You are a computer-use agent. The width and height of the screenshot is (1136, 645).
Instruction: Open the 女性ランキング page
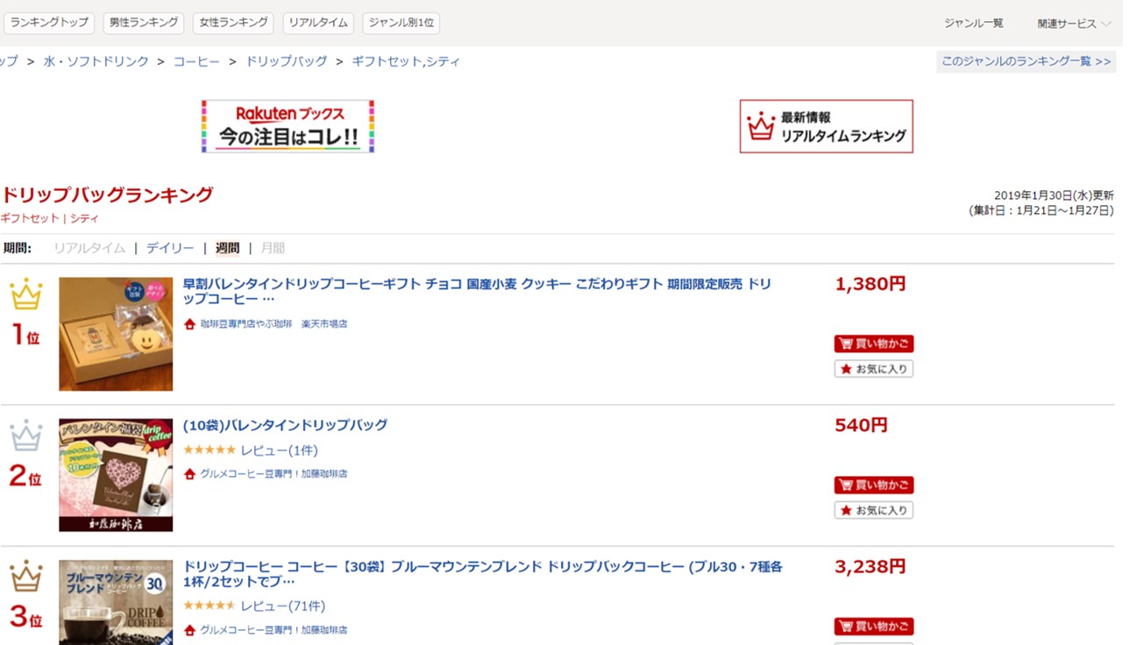(232, 23)
